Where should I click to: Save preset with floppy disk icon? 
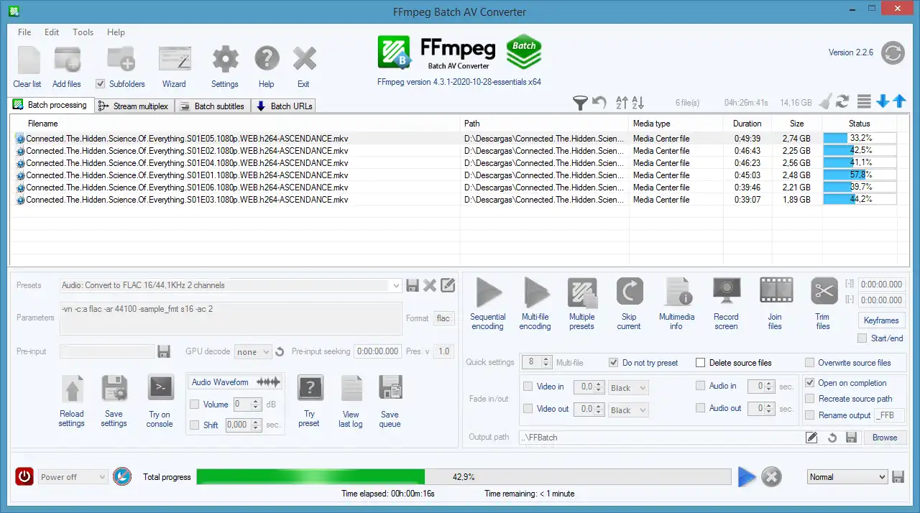click(x=413, y=285)
